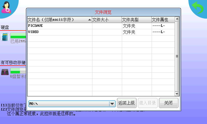Select the PICSAVE folder row

pos(101,26)
